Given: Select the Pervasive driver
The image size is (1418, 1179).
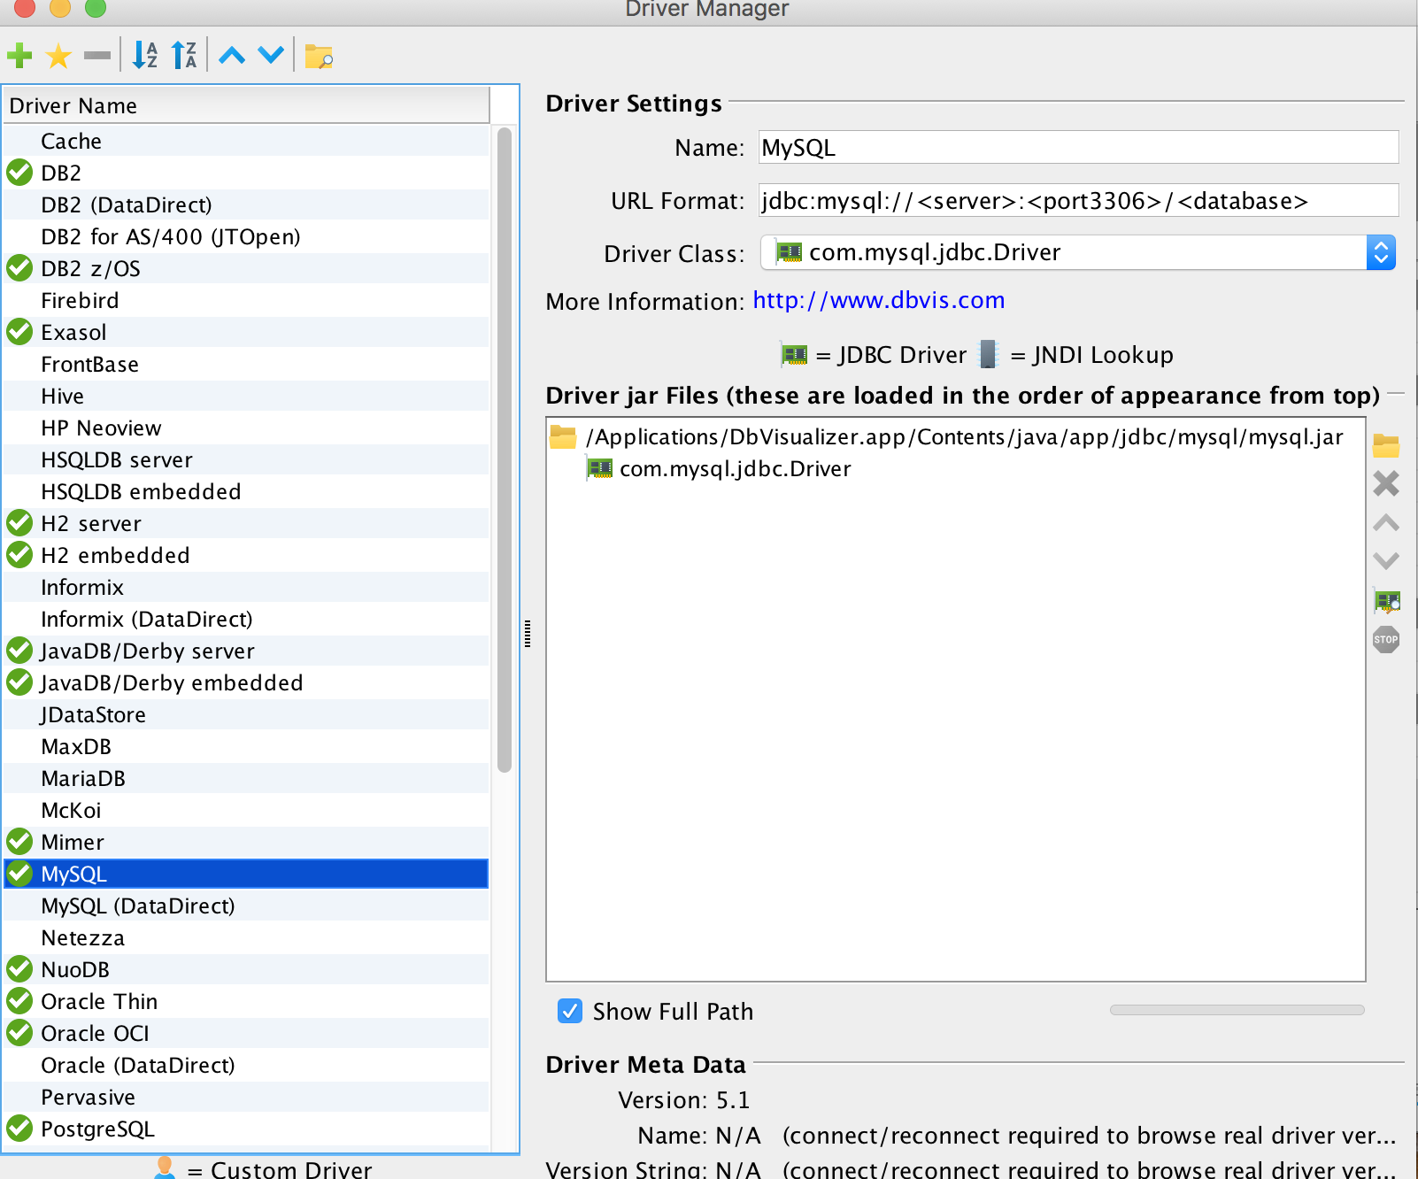Looking at the screenshot, I should (246, 1097).
